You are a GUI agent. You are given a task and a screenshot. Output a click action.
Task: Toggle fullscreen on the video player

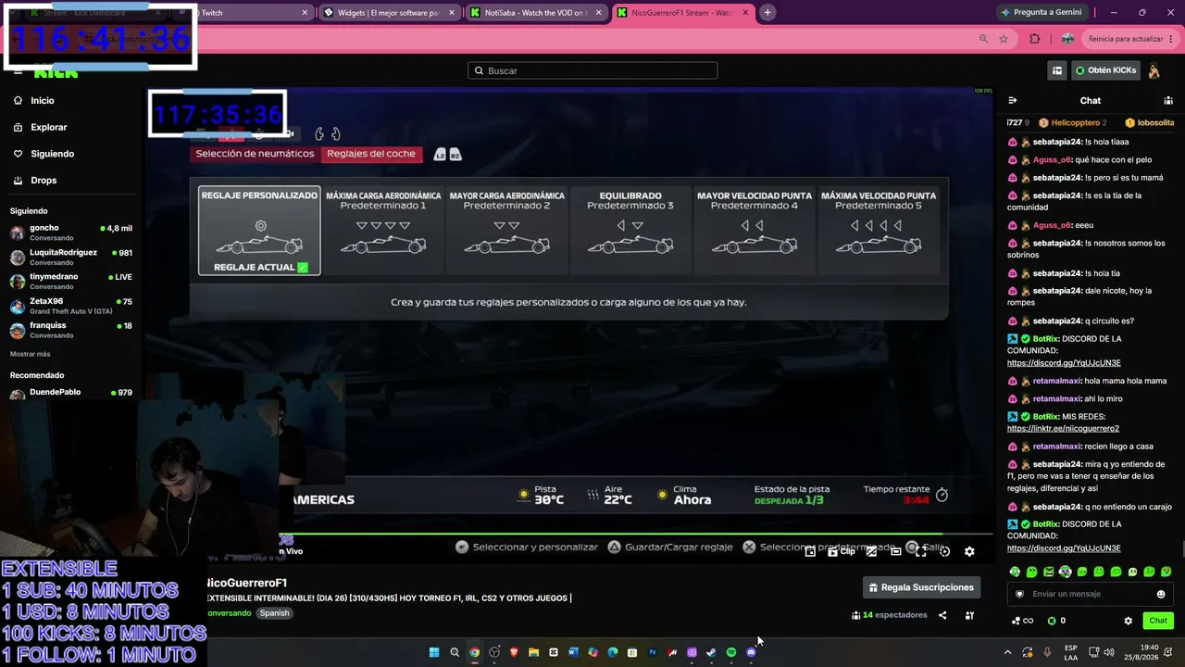coord(920,551)
